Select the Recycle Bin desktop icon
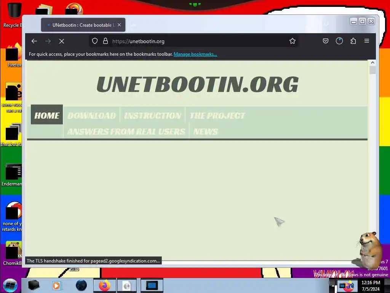Viewport: 390px width, 293px height. pos(13,15)
